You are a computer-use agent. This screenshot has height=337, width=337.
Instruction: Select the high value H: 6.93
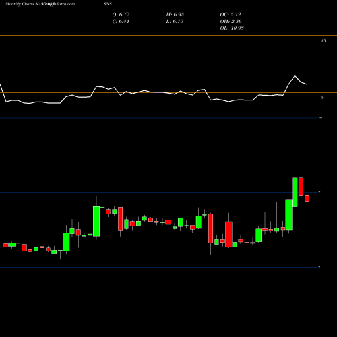click(175, 15)
